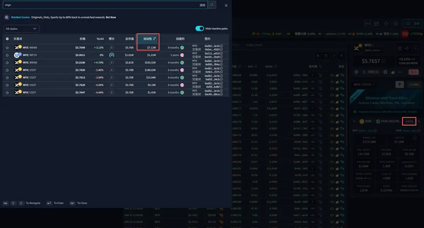The width and height of the screenshot is (424, 228).
Task: Open the MYX Telegram link icon
Action: coord(385,72)
